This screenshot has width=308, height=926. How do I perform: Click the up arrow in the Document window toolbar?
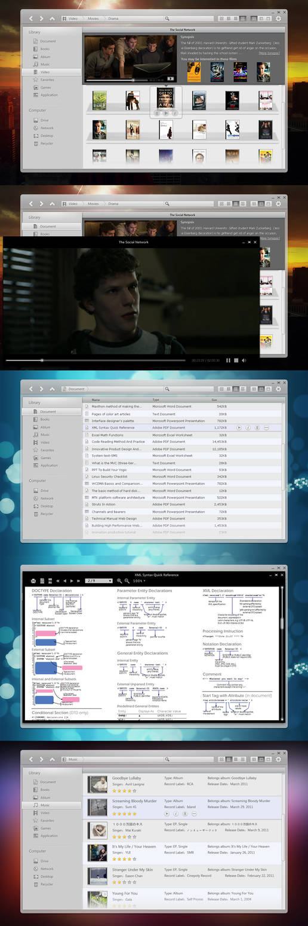click(51, 389)
